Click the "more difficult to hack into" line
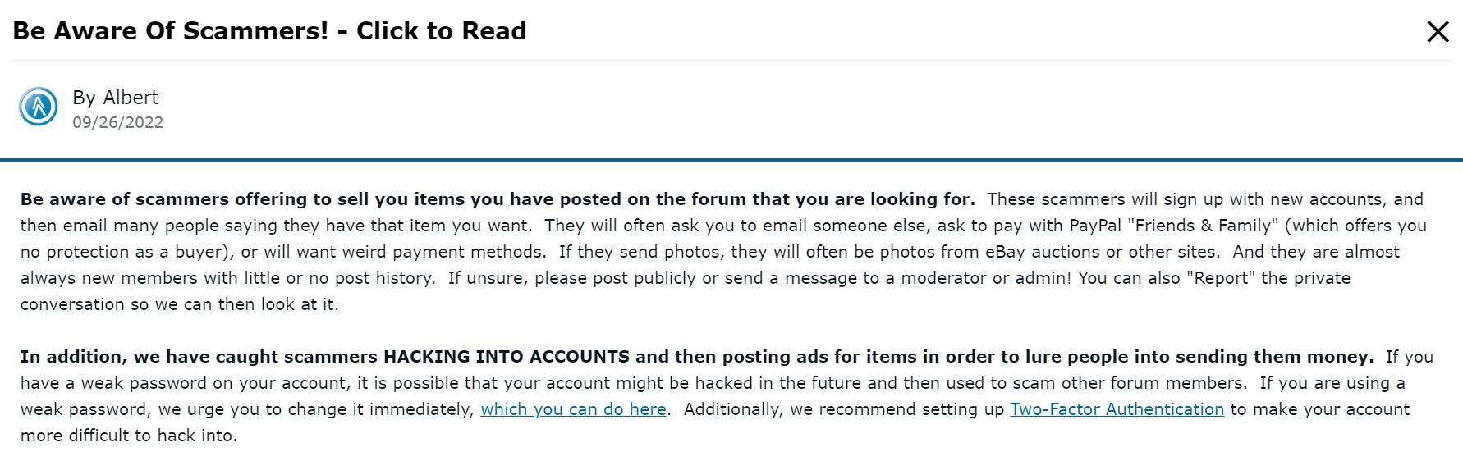This screenshot has height=470, width=1463. 129,436
